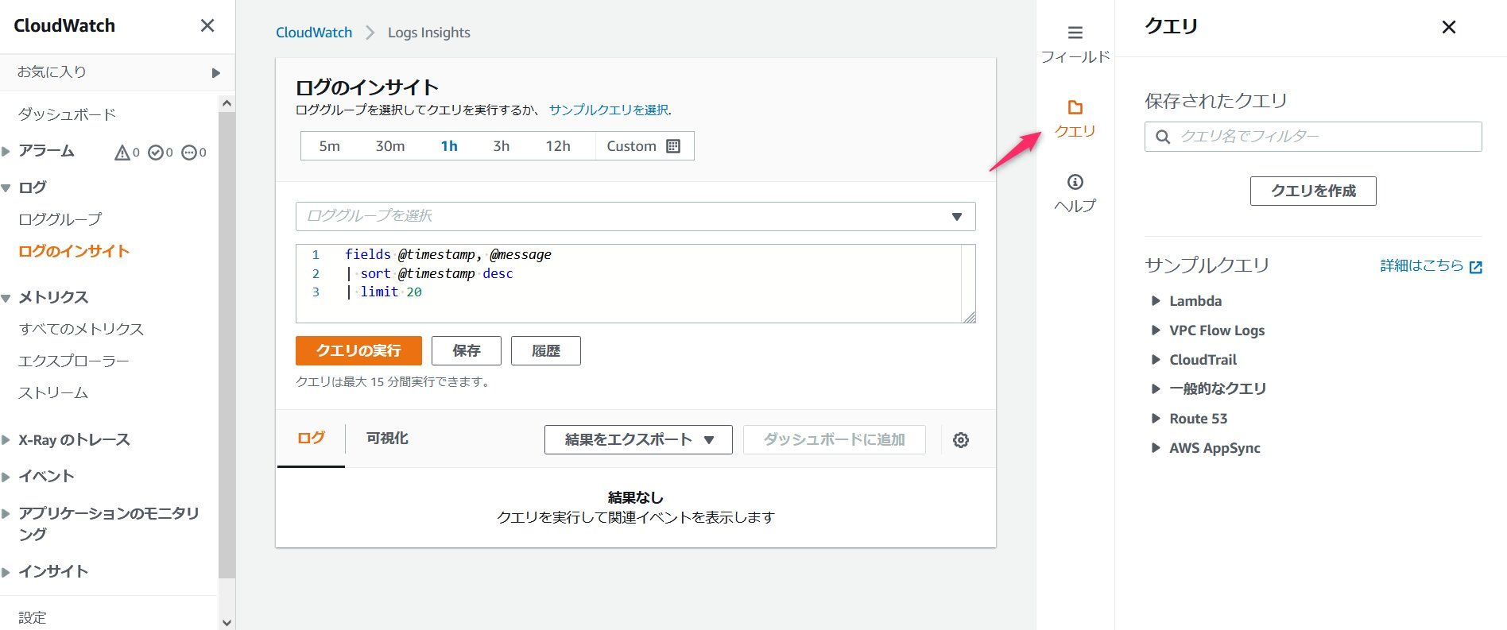Open ロググループ in the sidebar
The image size is (1507, 630).
[x=60, y=219]
